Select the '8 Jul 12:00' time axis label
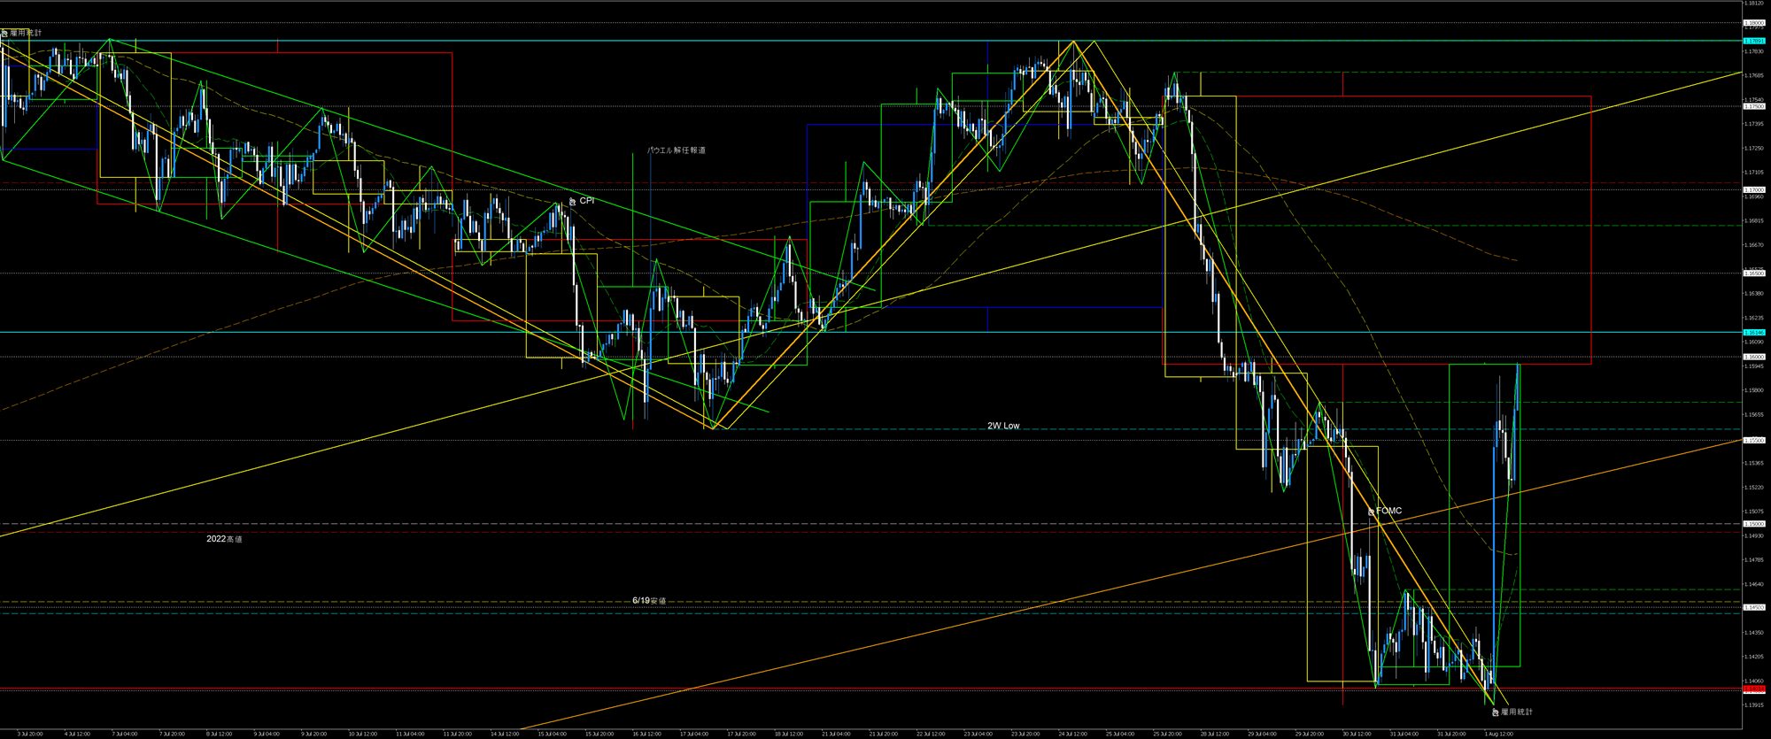 click(220, 734)
